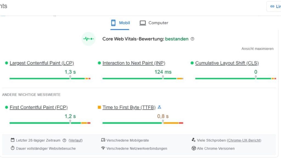
Task: Click the wifi icon for Verschiedene Netzwerkverbindungen
Action: tap(103, 148)
